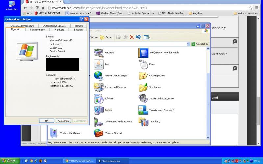Open Taskleiste und Startmenü settings
Viewport: 263px width, 164px height.
143,110
